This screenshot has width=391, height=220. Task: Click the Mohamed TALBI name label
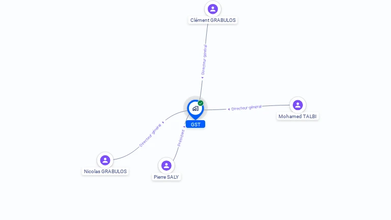(297, 117)
